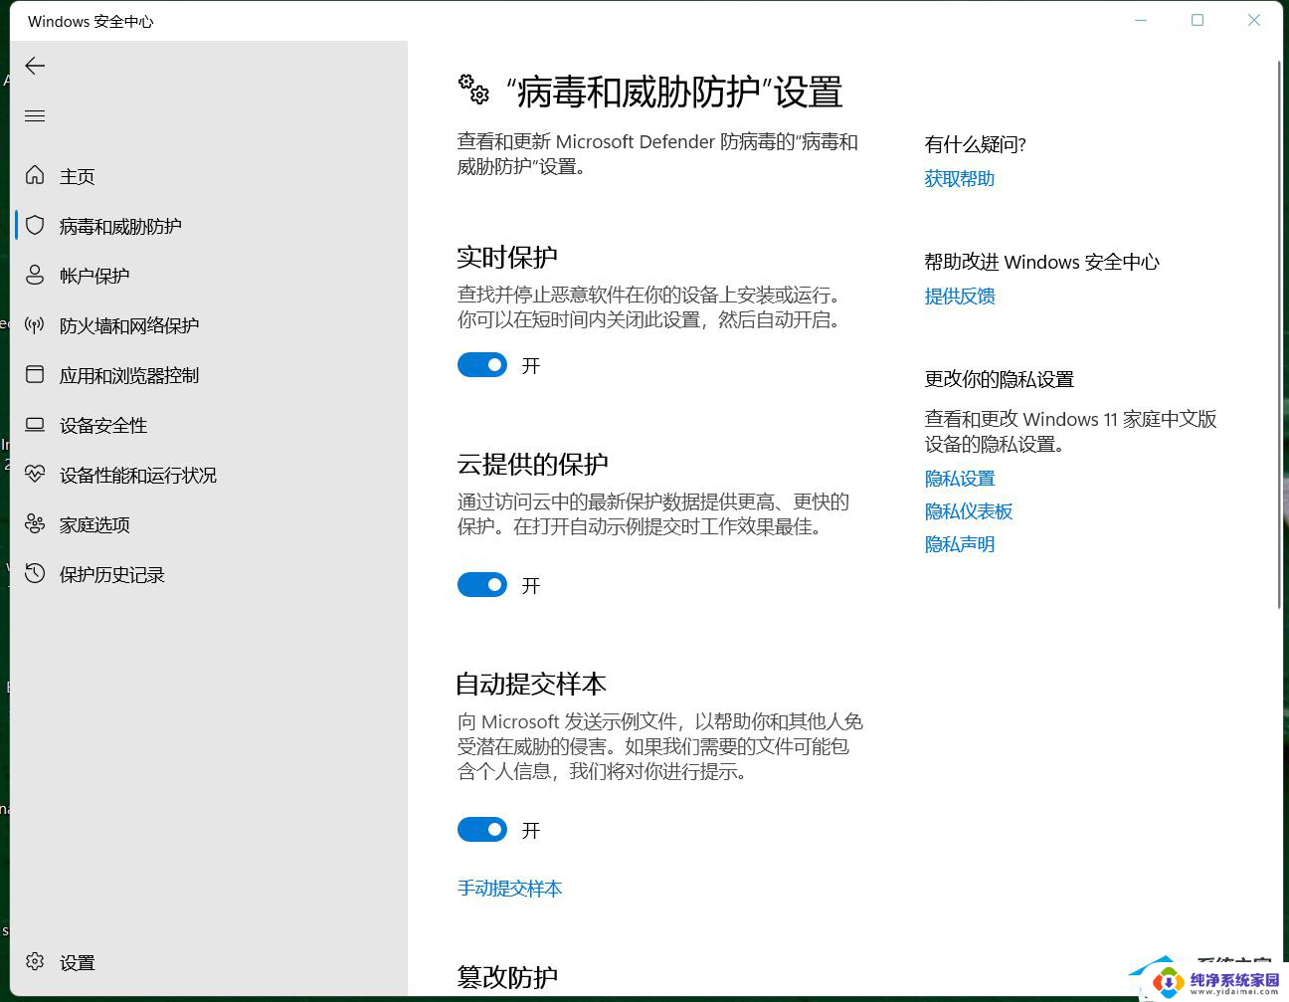Click the family icon for 家庭选项
Image resolution: width=1289 pixels, height=1002 pixels.
tap(35, 523)
